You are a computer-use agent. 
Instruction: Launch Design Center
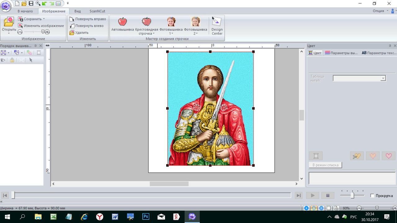(x=217, y=26)
